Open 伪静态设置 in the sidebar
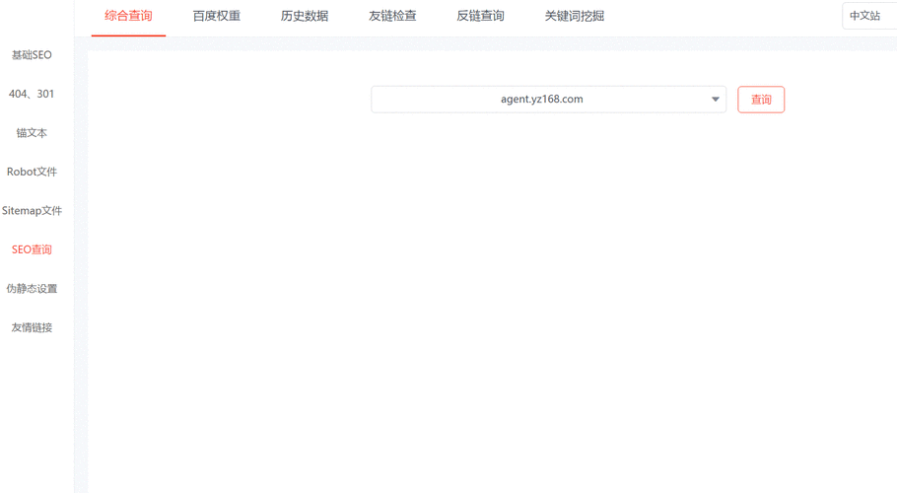The image size is (897, 493). tap(32, 289)
